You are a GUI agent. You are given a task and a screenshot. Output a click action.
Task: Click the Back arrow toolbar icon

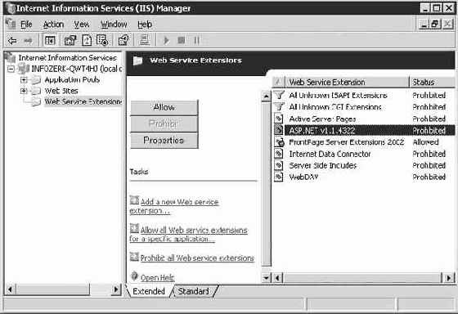[x=12, y=40]
